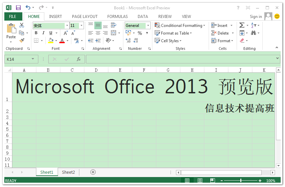
Task: Click the Copy icon in Clipboard group
Action: (21, 33)
